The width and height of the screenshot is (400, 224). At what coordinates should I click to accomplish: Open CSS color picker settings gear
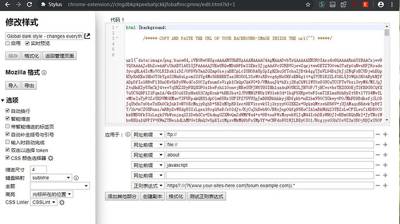click(50, 158)
